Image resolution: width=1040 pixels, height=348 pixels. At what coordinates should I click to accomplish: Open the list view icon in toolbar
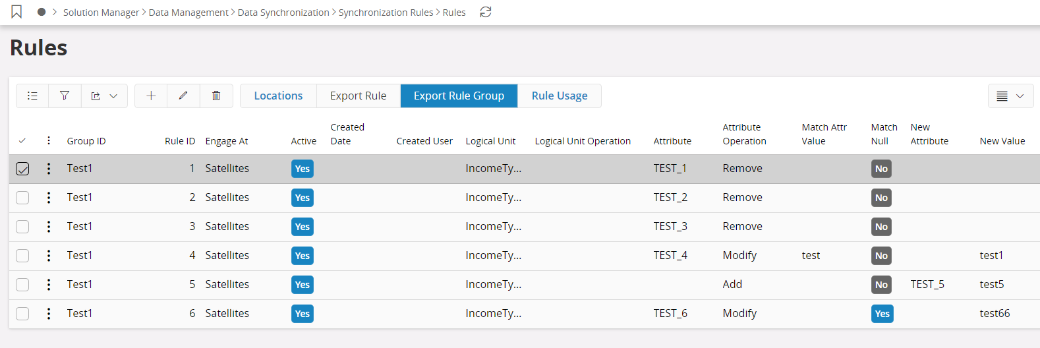click(x=32, y=96)
